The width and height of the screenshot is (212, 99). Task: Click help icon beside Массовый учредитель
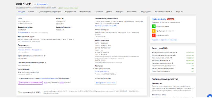coord(169,60)
